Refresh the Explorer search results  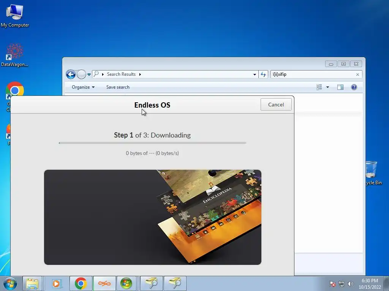tap(263, 74)
